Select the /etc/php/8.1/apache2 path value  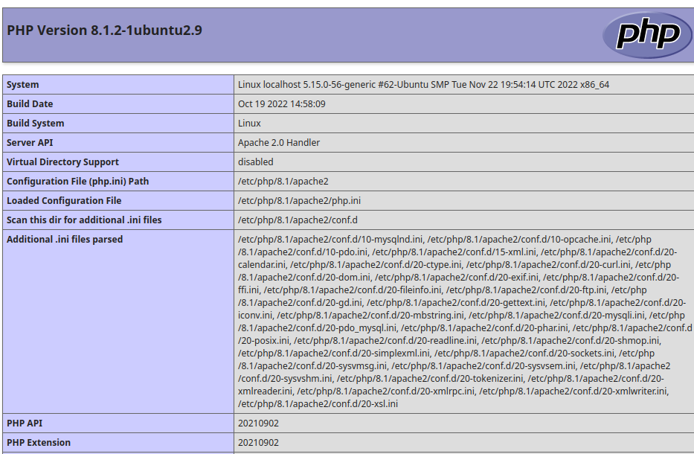(283, 182)
